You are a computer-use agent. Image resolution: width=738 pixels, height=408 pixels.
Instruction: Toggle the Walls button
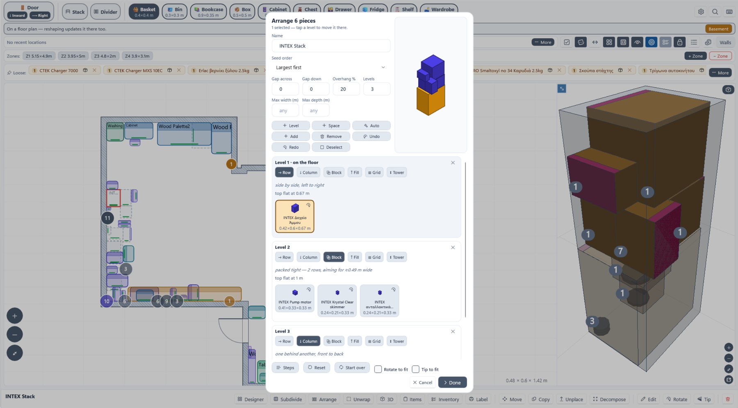725,42
